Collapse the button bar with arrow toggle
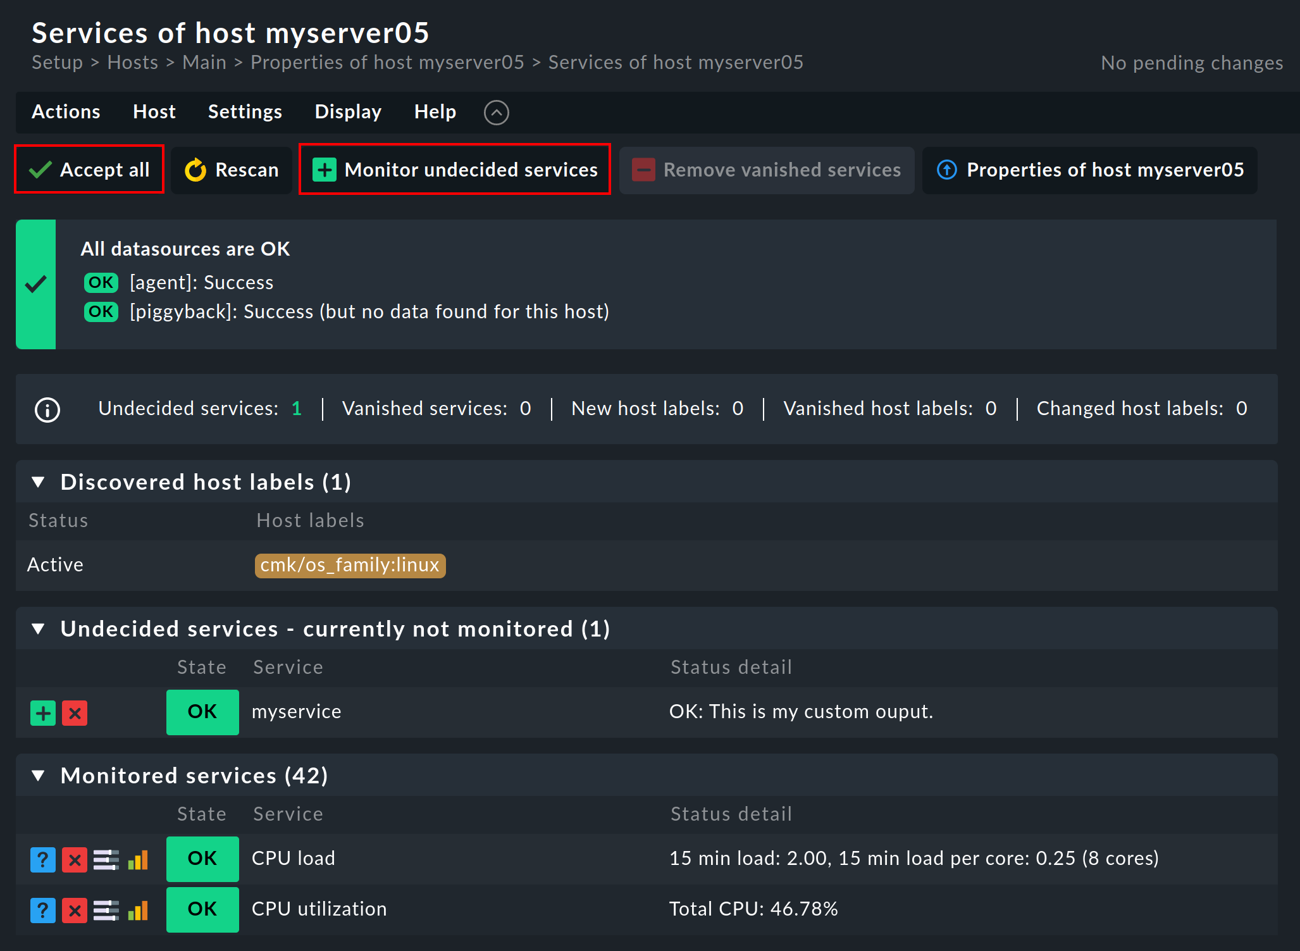Image resolution: width=1300 pixels, height=951 pixels. [496, 113]
